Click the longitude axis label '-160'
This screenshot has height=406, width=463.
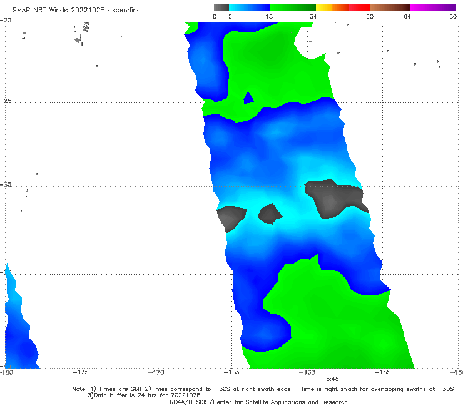pyautogui.click(x=307, y=372)
